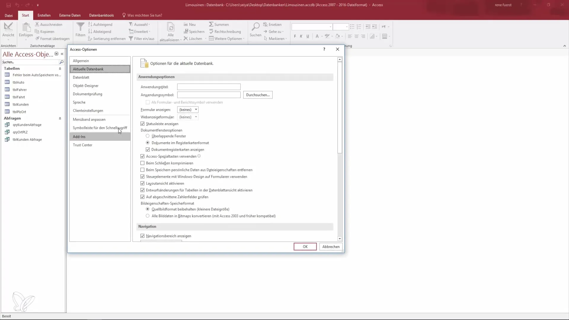Click the Ausschneiden scissors icon
This screenshot has width=569, height=320.
pos(37,24)
